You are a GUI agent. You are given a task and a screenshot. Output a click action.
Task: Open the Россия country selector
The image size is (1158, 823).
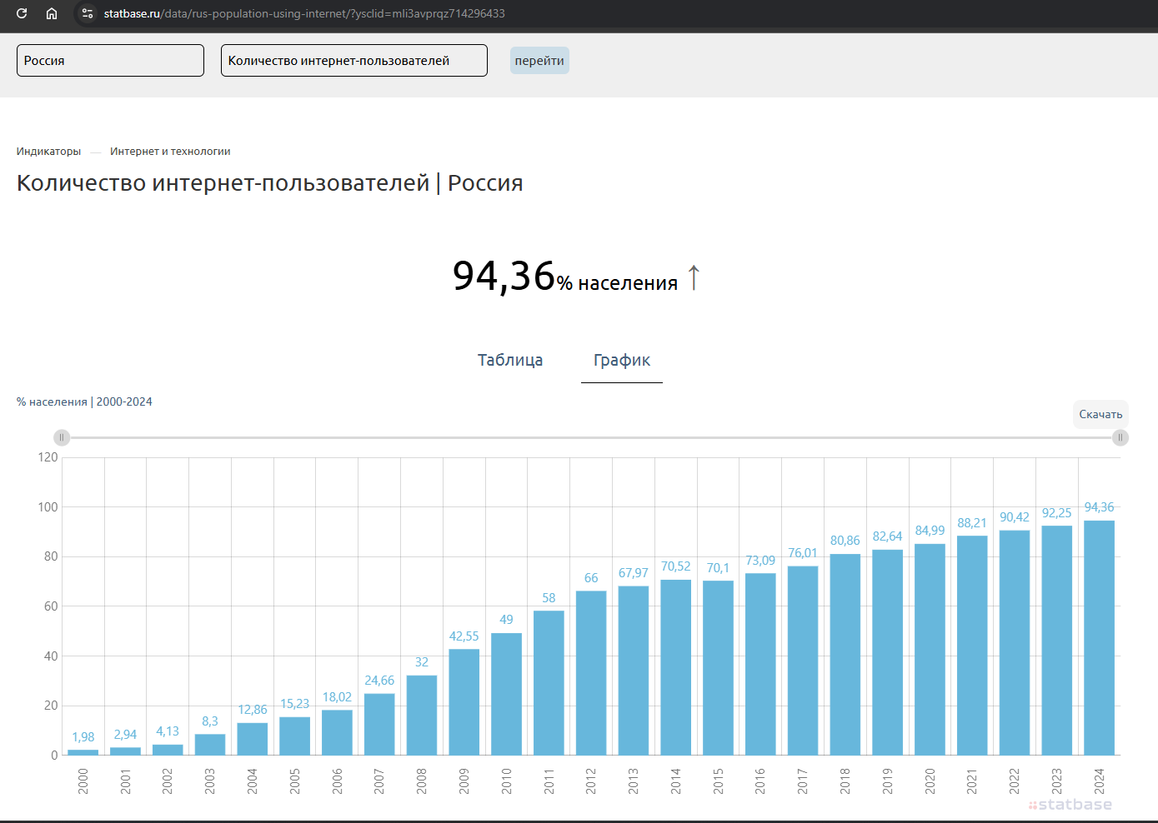pos(110,61)
